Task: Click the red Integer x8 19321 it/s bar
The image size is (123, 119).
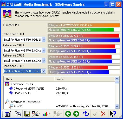Action: click(84, 67)
